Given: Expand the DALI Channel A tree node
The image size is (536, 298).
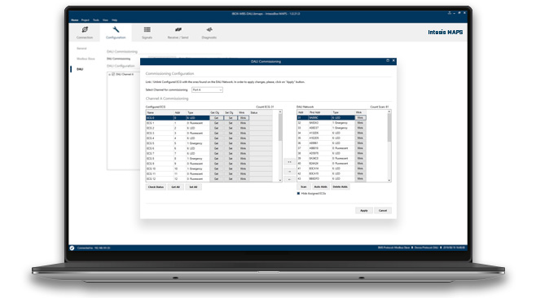Looking at the screenshot, I should tap(109, 74).
